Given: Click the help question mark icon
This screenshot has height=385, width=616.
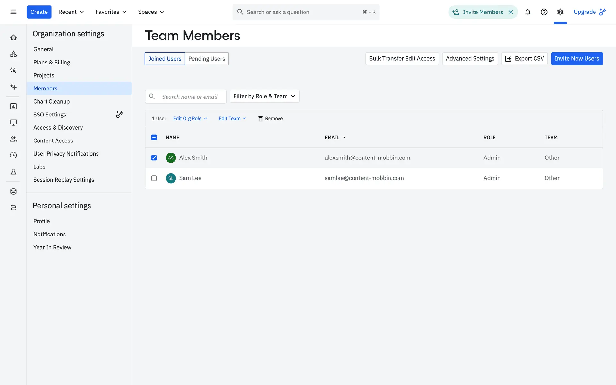Looking at the screenshot, I should pyautogui.click(x=544, y=12).
